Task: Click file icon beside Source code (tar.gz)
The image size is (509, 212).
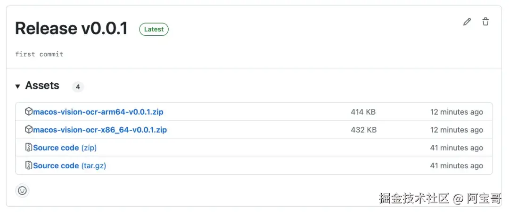Action: click(x=29, y=165)
